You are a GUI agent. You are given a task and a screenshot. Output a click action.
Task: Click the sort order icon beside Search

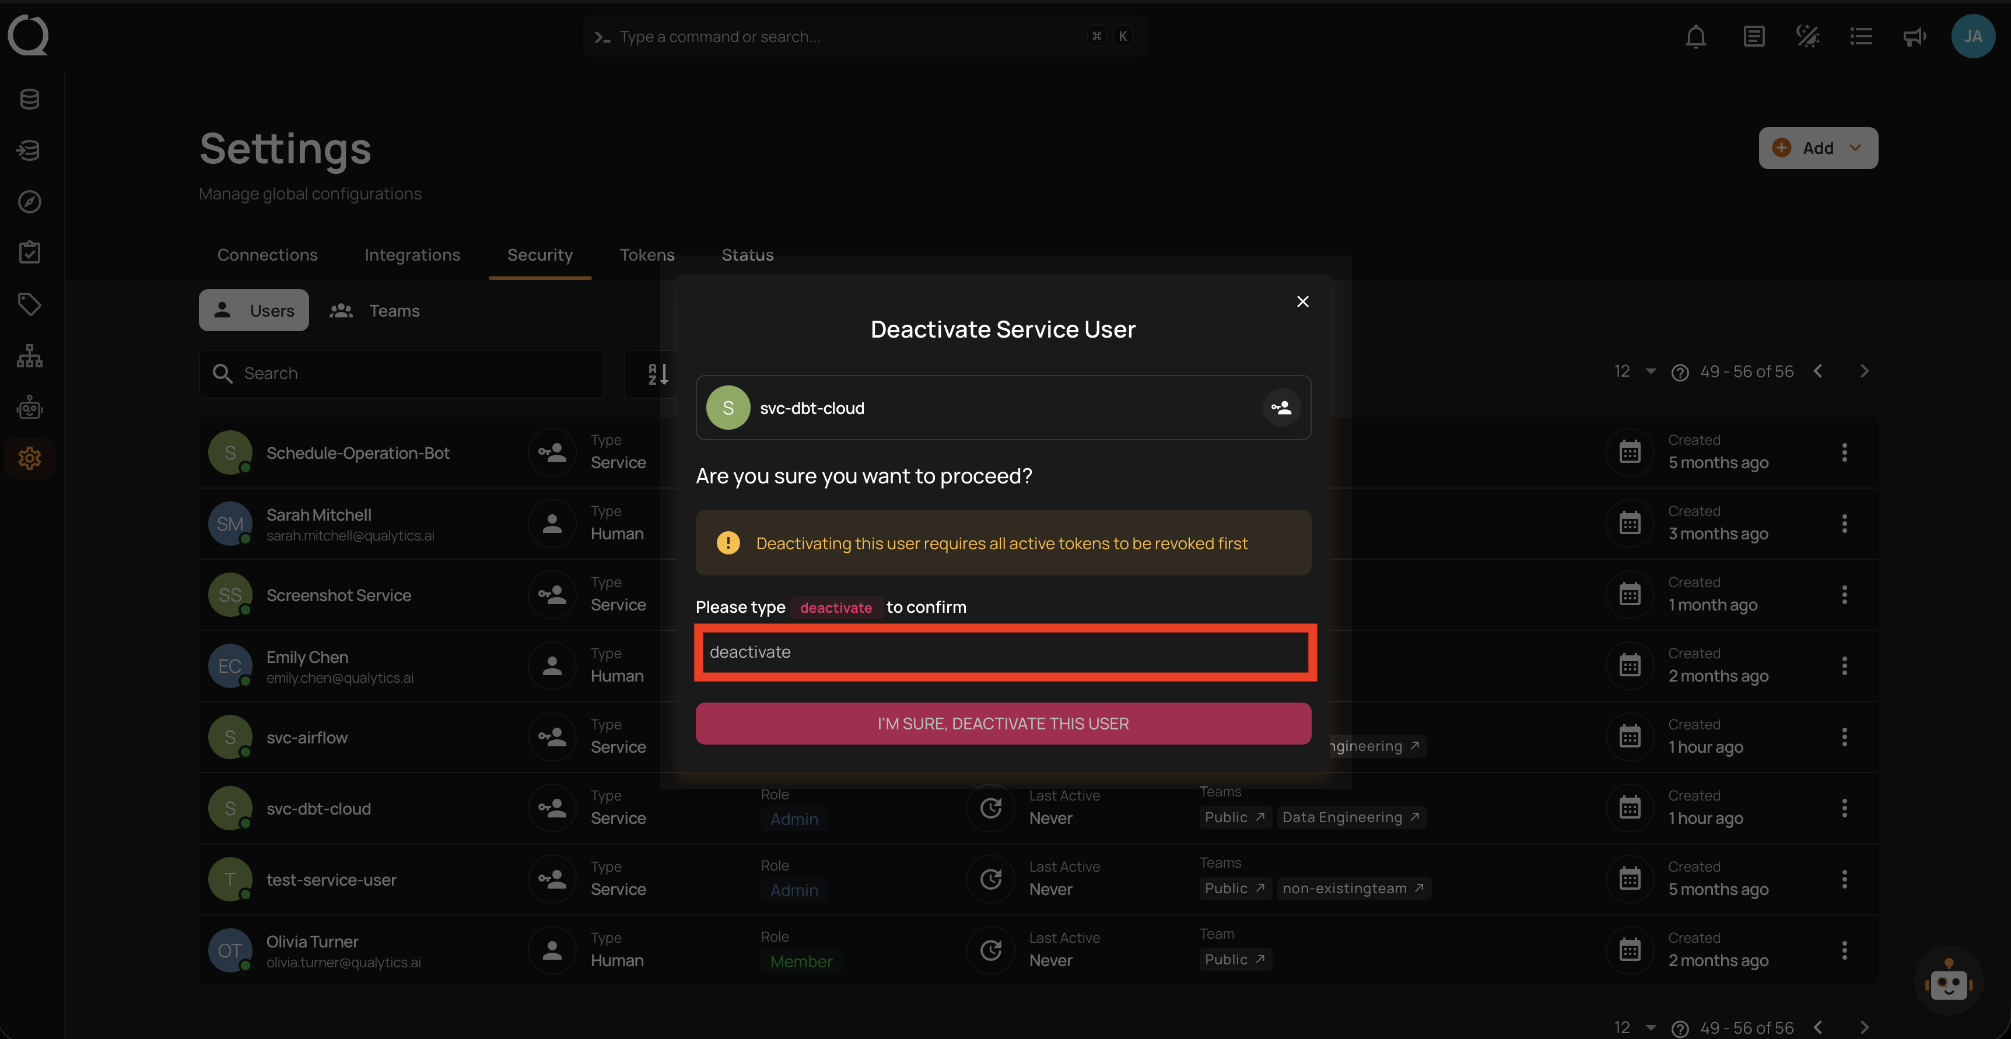pyautogui.click(x=658, y=373)
